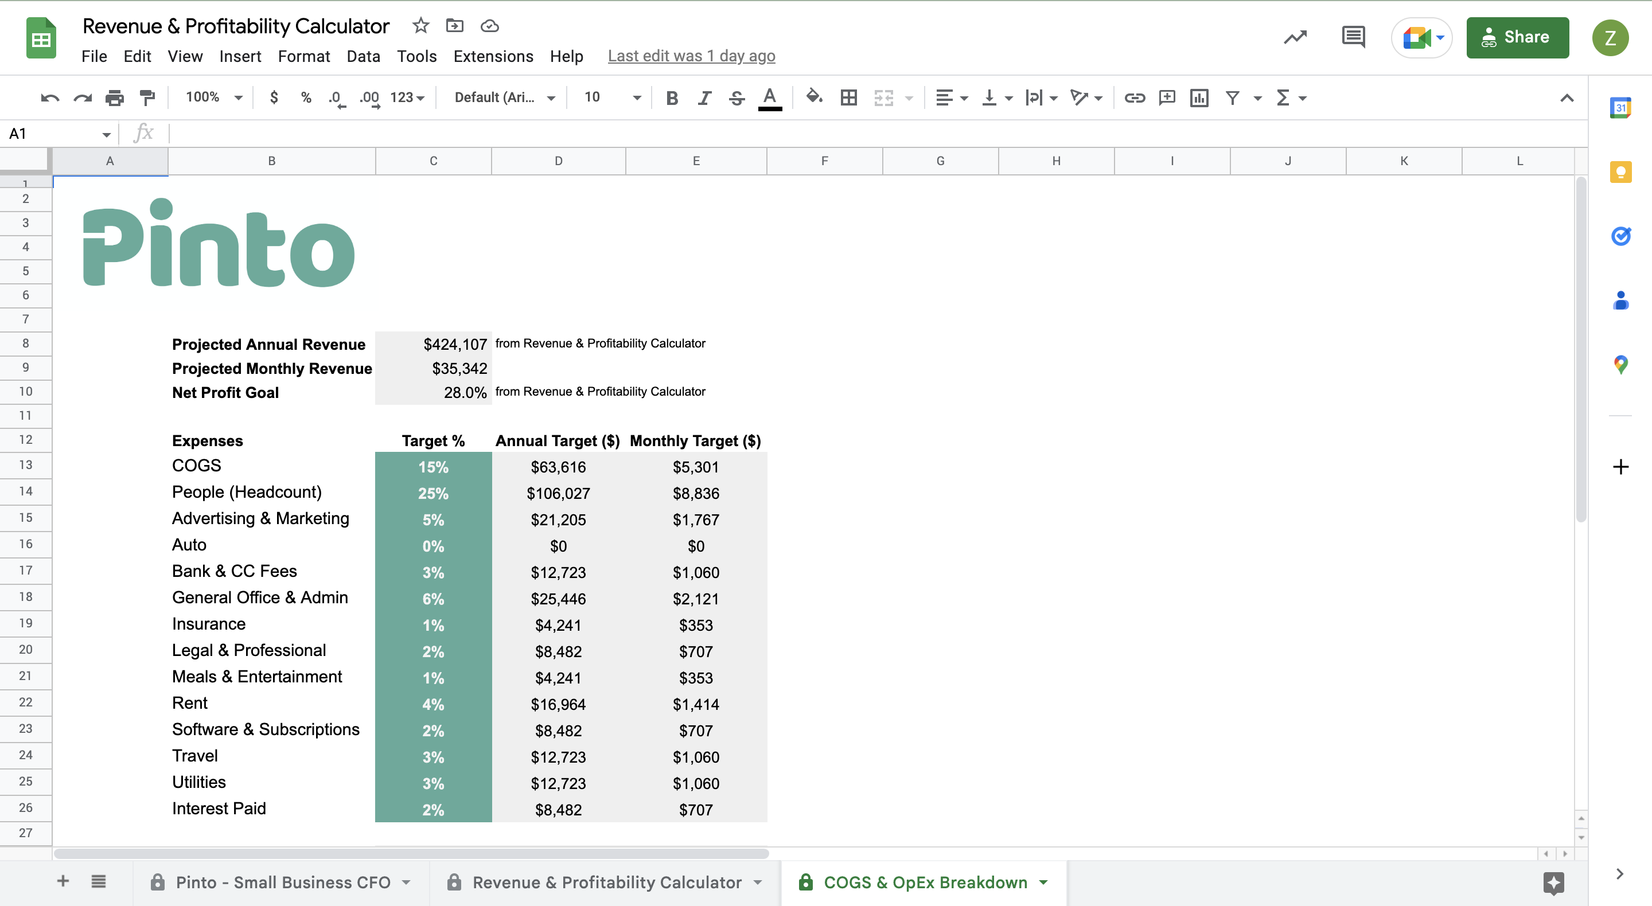Apply italic formatting

click(703, 97)
